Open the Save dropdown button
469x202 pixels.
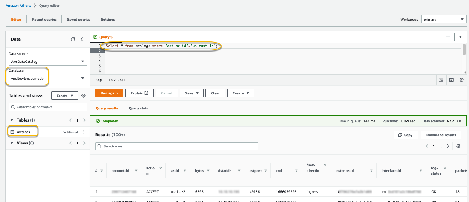pyautogui.click(x=192, y=93)
